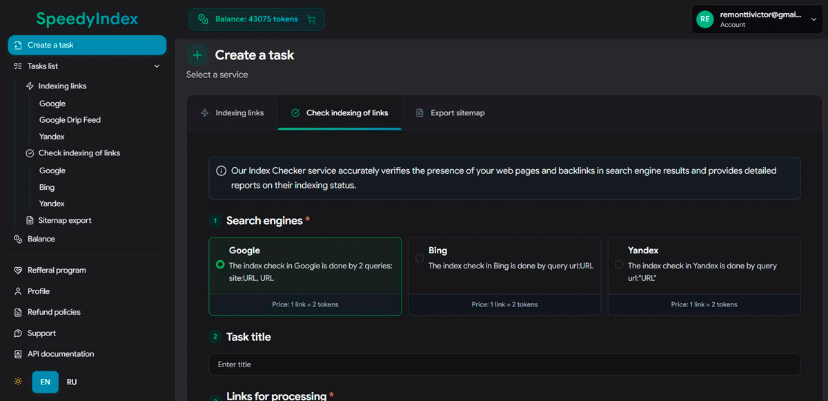Click the Task title heading
Screen dimensions: 828x401
pyautogui.click(x=248, y=337)
